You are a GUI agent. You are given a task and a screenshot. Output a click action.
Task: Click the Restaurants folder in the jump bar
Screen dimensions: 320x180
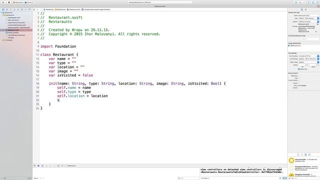point(60,9)
